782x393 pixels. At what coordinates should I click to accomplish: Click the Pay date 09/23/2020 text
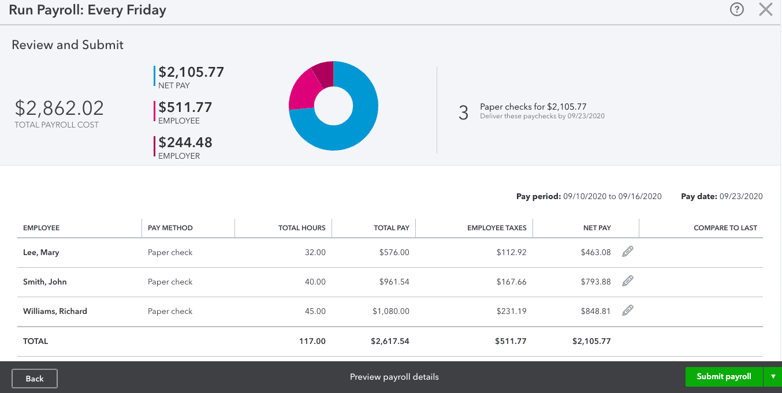722,196
